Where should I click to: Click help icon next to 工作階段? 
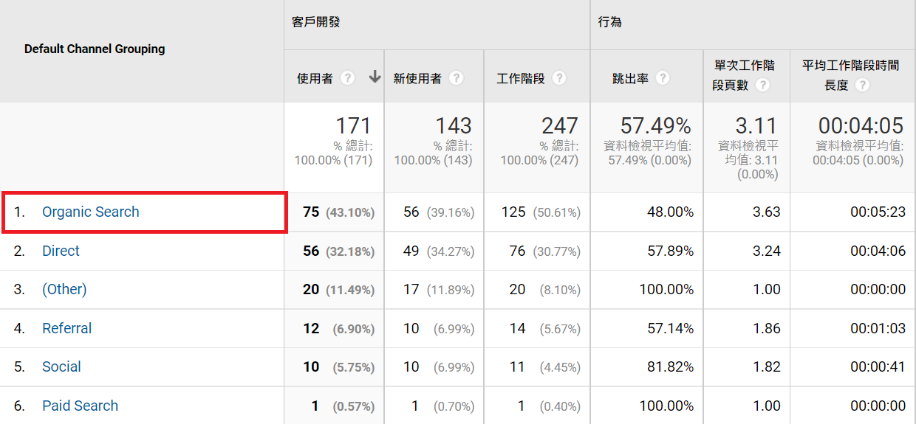click(x=559, y=78)
